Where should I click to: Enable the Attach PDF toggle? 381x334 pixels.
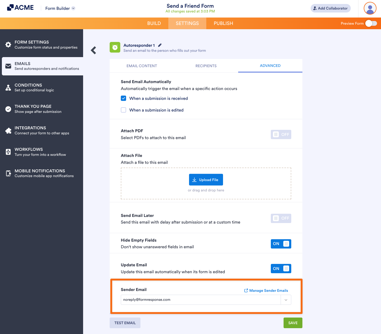(x=281, y=134)
